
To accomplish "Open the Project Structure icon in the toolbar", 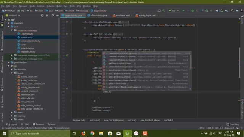I will tap(237, 11).
